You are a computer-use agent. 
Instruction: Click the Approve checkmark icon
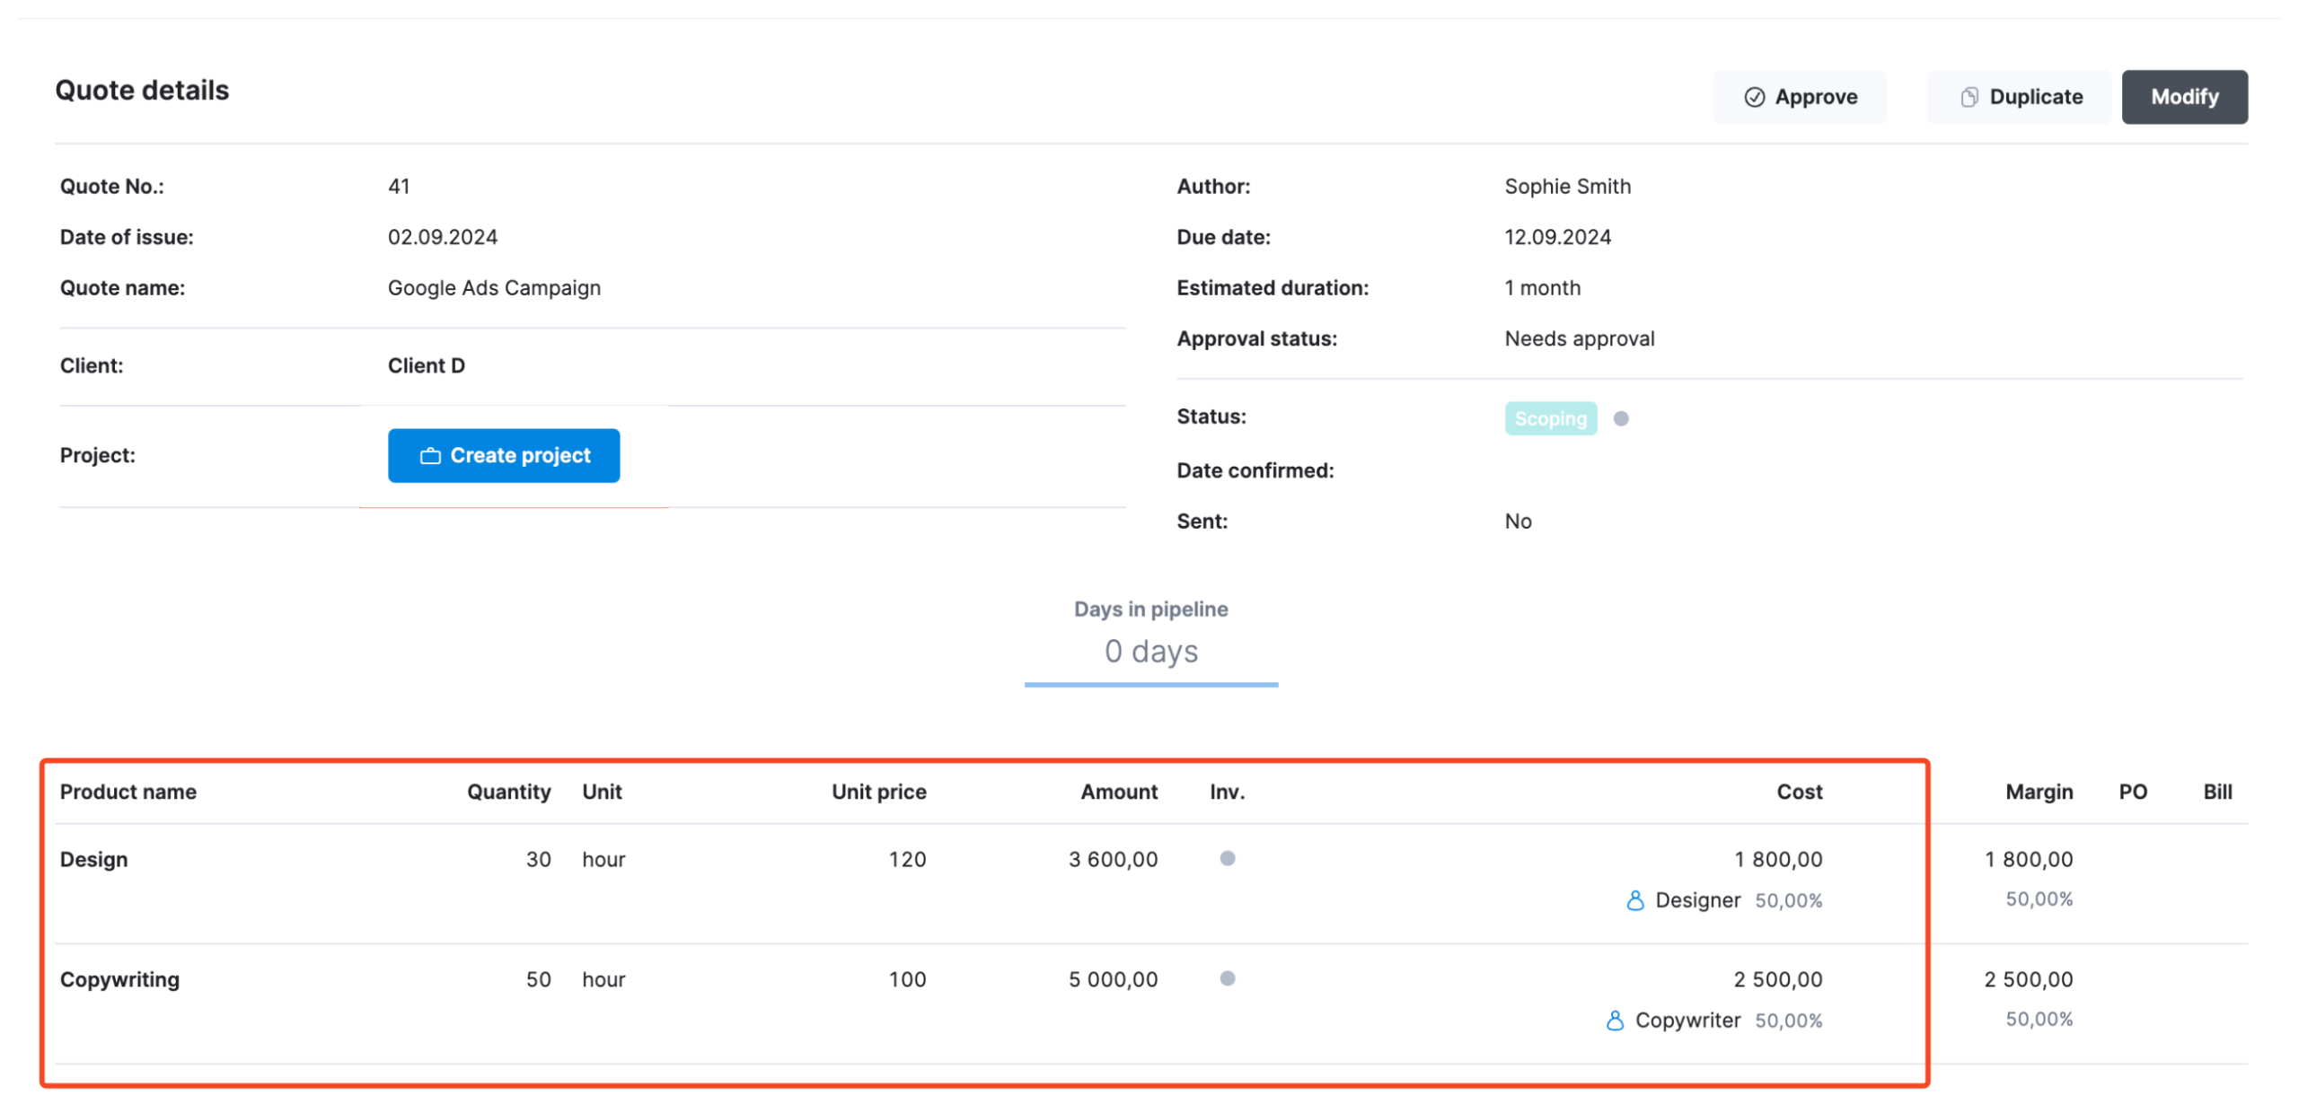[1753, 97]
